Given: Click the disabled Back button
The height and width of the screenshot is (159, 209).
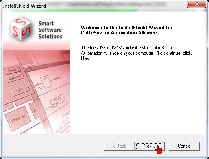Looking at the screenshot, I should [120, 146].
